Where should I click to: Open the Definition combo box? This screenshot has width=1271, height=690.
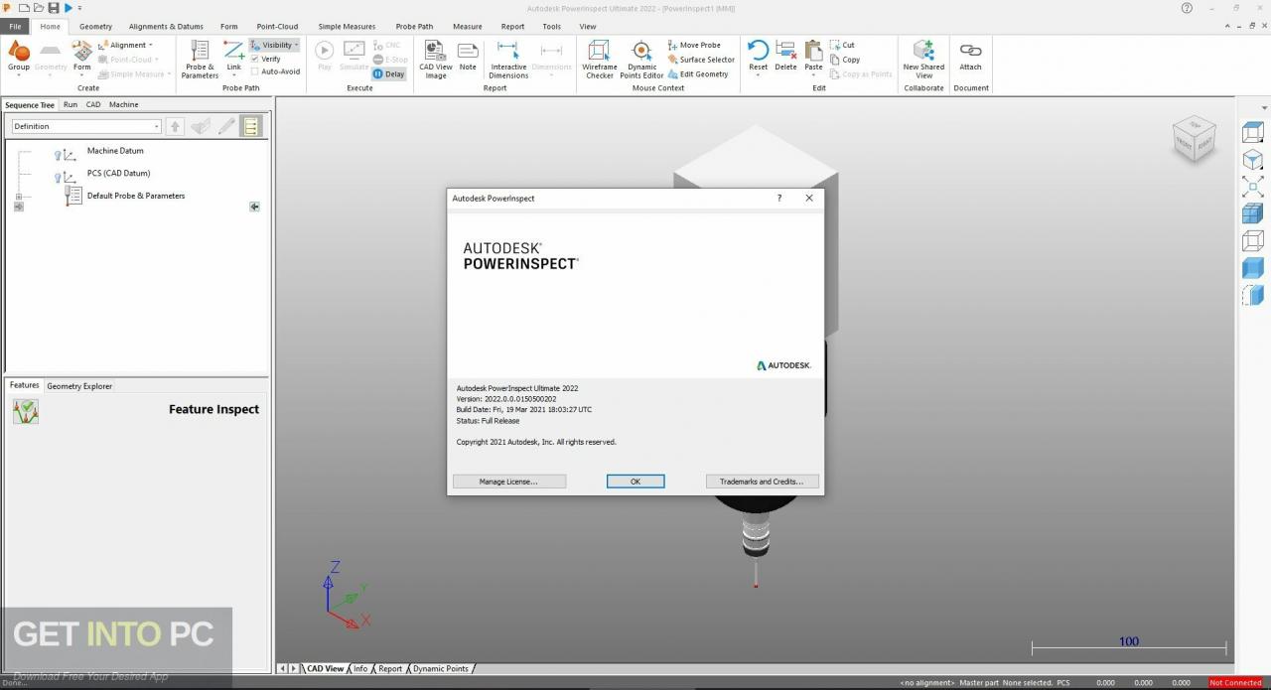(86, 126)
